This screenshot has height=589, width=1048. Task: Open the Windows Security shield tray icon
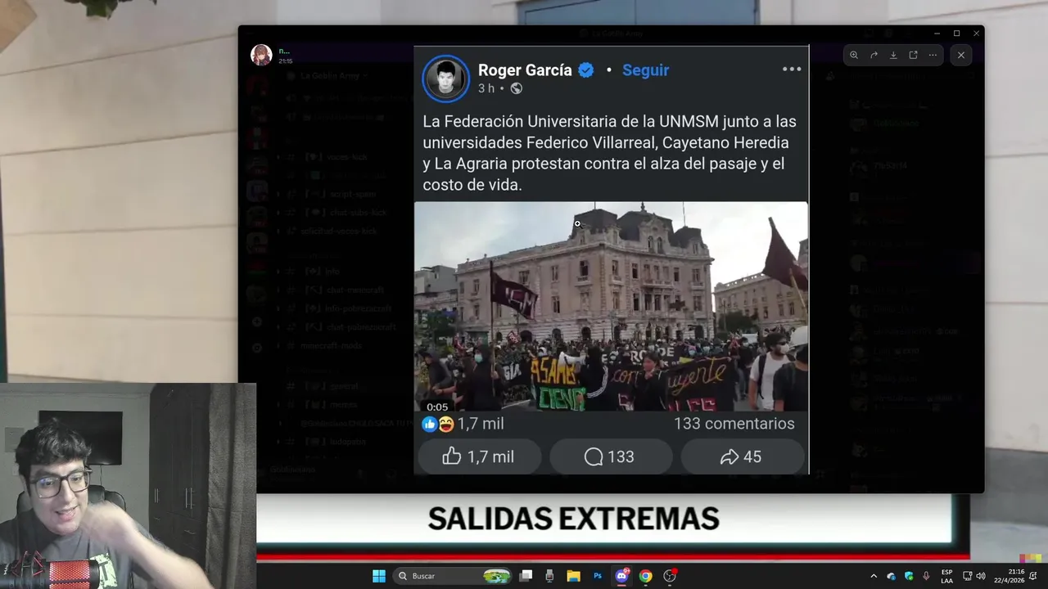(x=909, y=576)
